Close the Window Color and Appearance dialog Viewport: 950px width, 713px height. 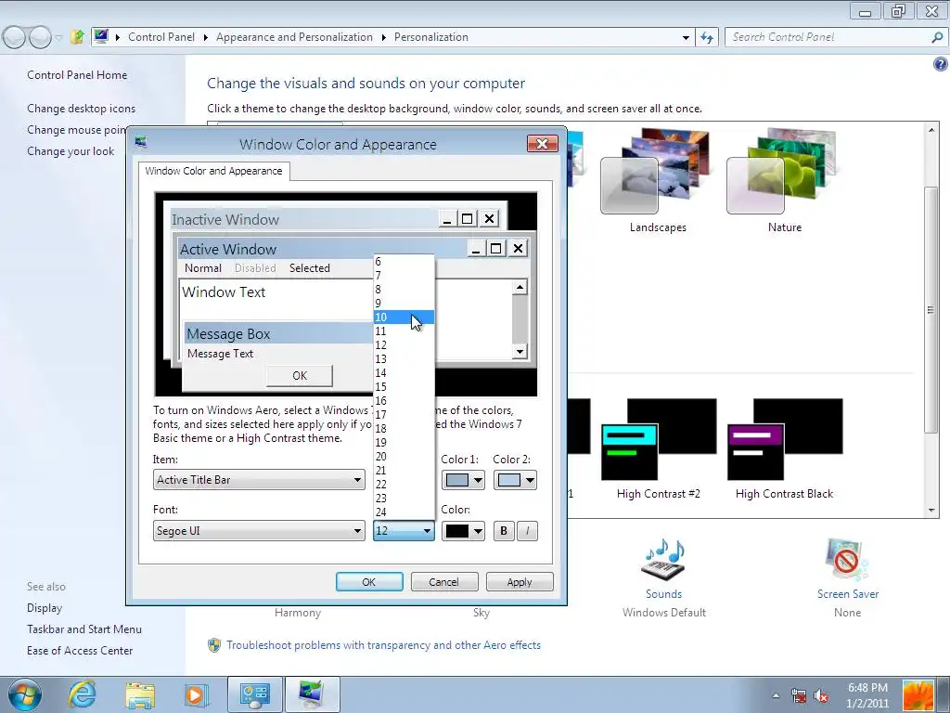(x=542, y=144)
